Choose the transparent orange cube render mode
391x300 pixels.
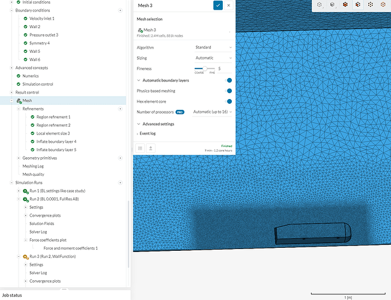point(383,4)
